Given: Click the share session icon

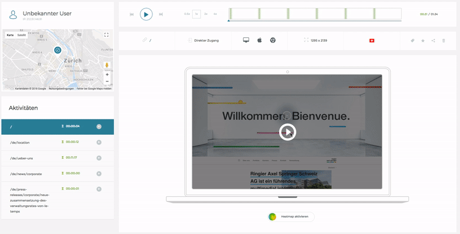Looking at the screenshot, I should click(x=434, y=41).
